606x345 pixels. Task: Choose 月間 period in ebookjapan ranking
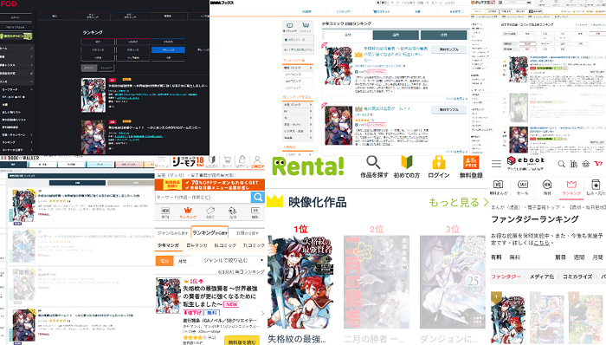[x=597, y=257]
